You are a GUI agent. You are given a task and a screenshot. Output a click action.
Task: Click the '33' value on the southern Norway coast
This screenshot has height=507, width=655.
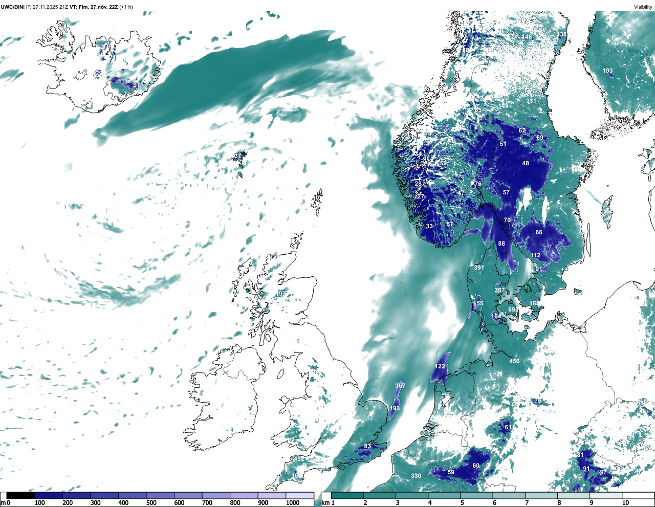(429, 226)
